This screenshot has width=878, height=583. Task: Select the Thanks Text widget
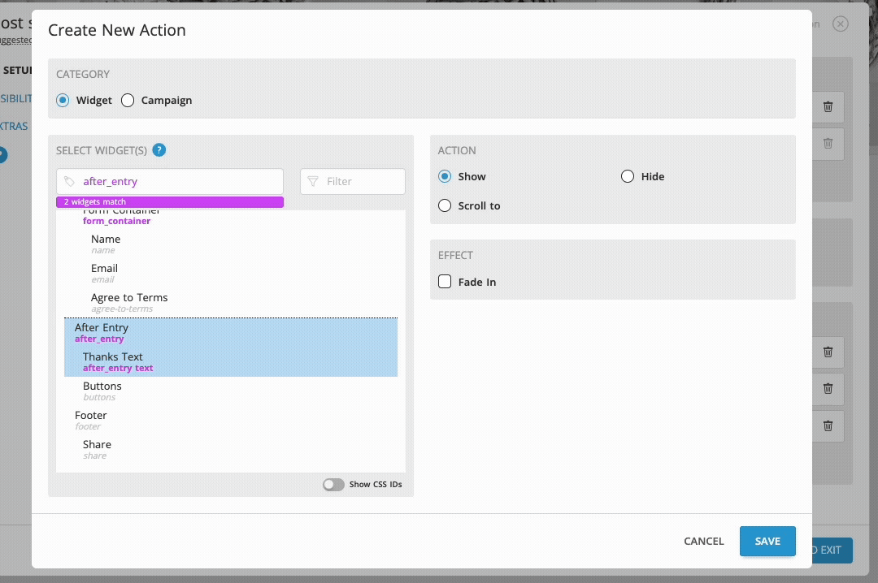[113, 356]
